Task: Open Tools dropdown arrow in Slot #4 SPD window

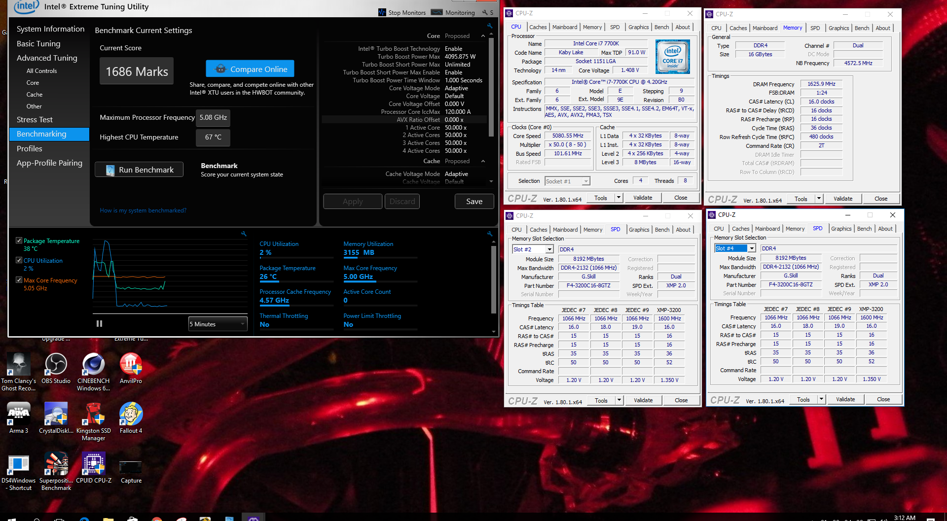Action: [x=821, y=399]
